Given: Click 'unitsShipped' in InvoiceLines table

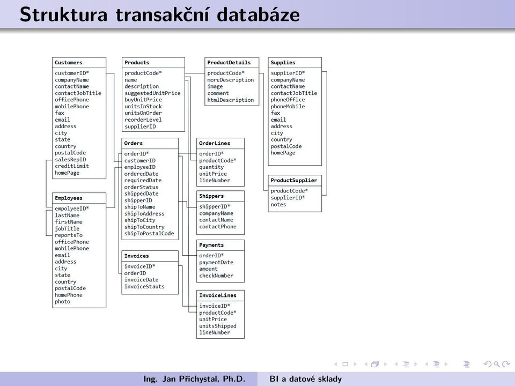Looking at the screenshot, I should point(218,326).
